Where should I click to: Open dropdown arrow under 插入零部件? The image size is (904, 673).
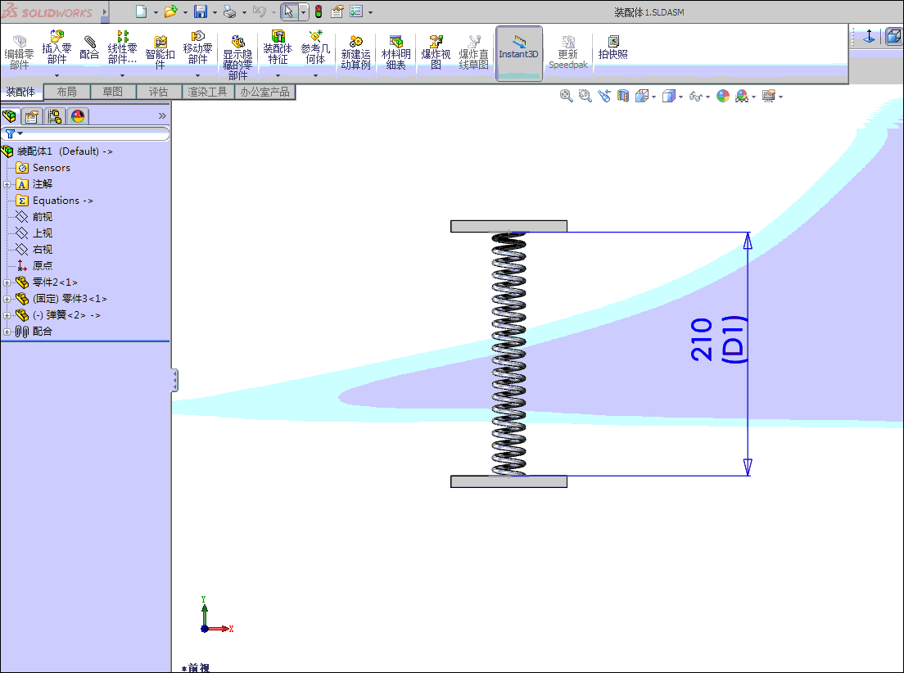click(x=56, y=75)
